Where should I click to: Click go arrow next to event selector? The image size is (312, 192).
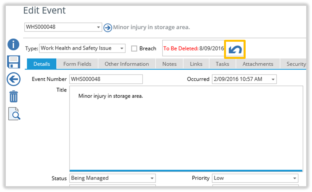[x=108, y=28]
